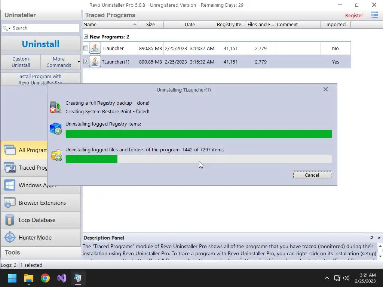The width and height of the screenshot is (383, 287).
Task: Focus the Search input field
Action: [45, 28]
